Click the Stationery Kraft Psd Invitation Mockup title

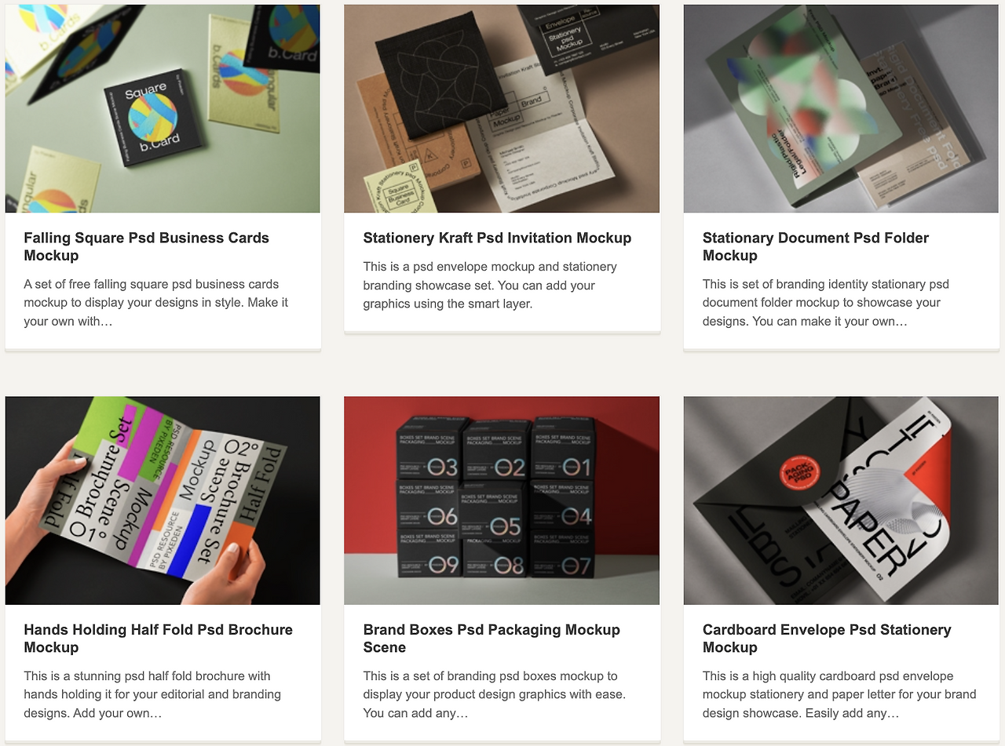pos(497,238)
